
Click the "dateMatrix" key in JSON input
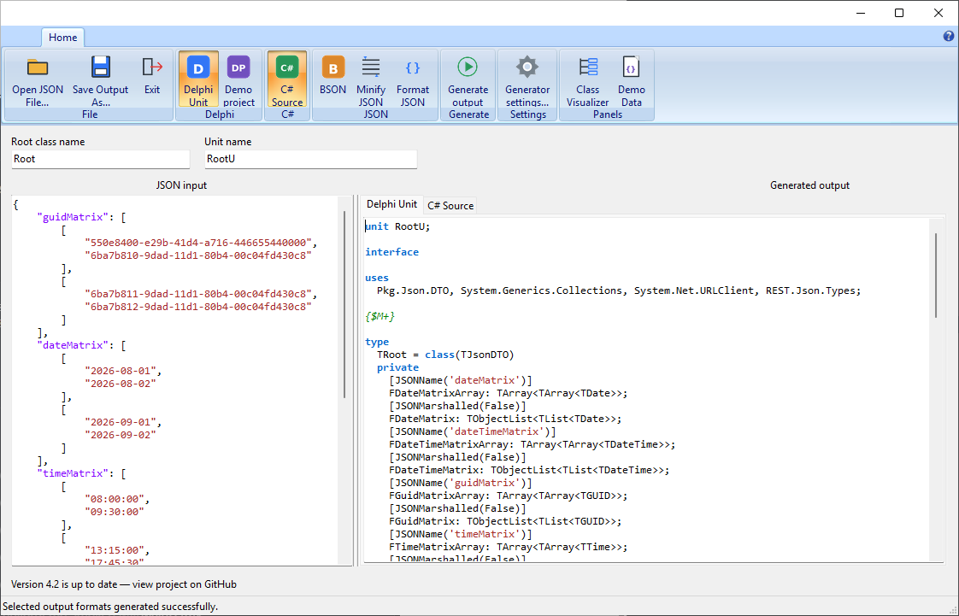[73, 345]
